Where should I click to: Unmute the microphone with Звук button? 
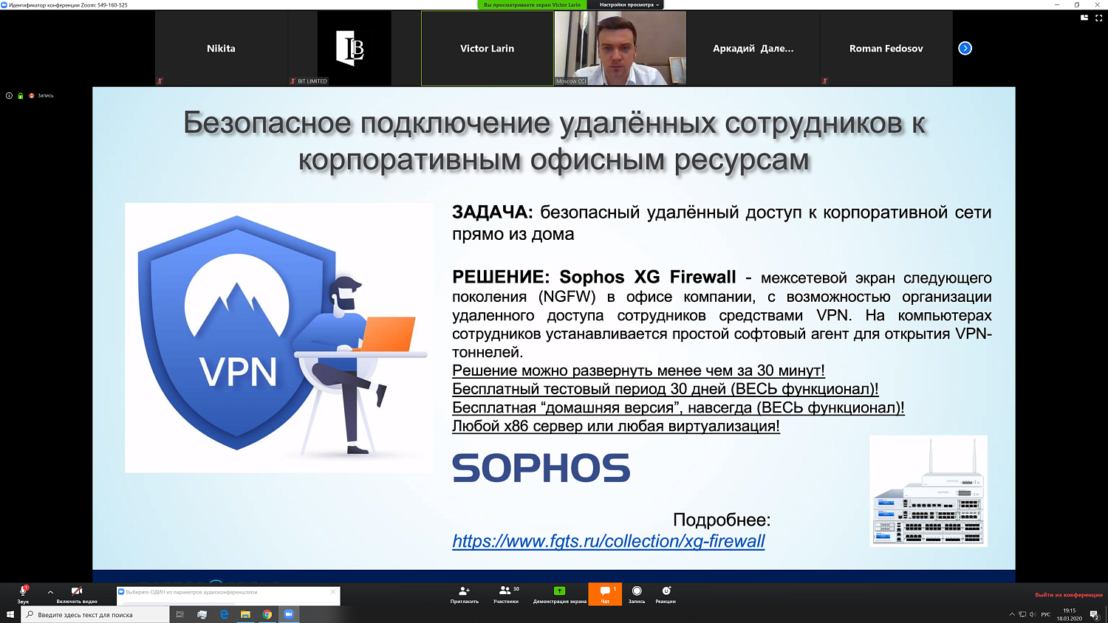coord(23,594)
